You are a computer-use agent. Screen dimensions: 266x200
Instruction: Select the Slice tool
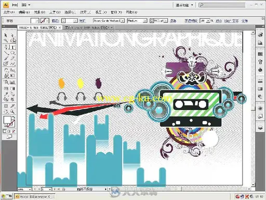(12, 106)
